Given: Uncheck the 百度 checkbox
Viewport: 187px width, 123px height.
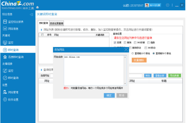Looking at the screenshot, I should pyautogui.click(x=115, y=43).
